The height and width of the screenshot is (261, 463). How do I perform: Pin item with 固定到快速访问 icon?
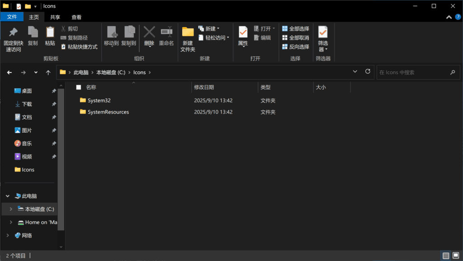13,33
